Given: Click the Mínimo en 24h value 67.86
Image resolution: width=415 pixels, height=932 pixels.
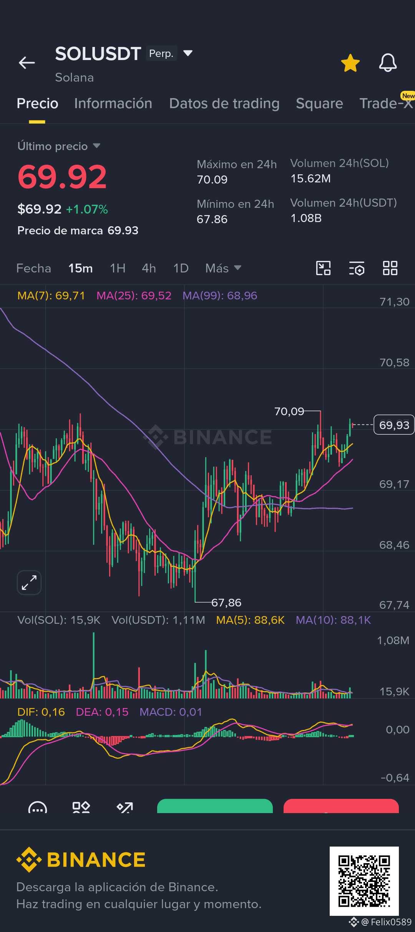Looking at the screenshot, I should pyautogui.click(x=212, y=219).
